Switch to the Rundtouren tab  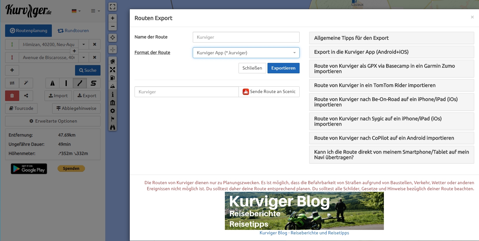click(x=73, y=31)
